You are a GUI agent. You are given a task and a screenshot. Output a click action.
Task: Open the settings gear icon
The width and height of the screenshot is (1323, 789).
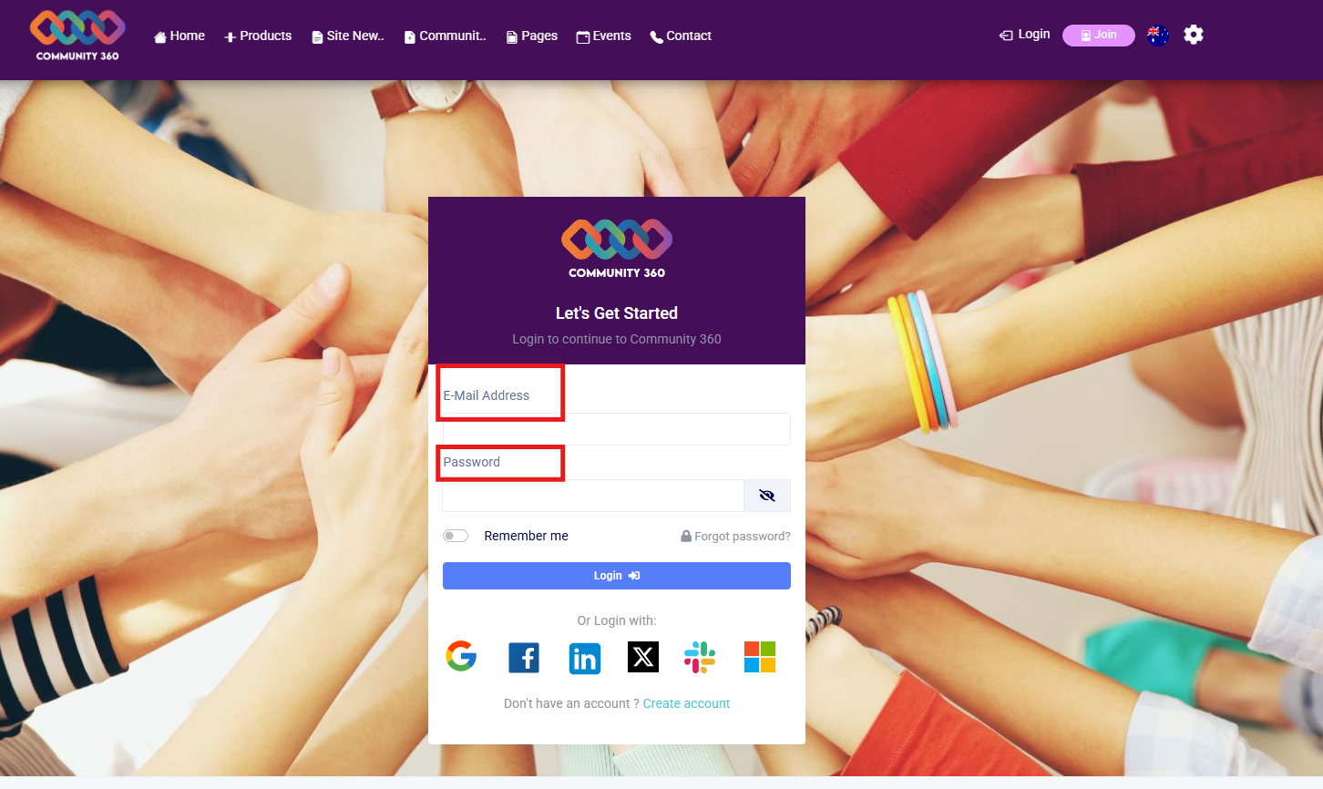(x=1194, y=35)
